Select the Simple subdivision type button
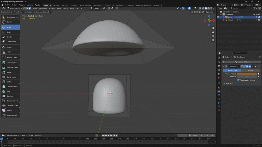This screenshot has height=147, width=262. (x=250, y=70)
